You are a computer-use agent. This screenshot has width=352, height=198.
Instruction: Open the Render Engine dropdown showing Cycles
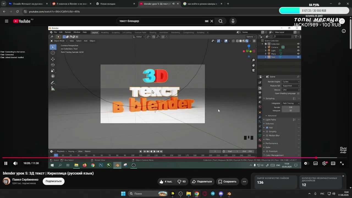pos(291,82)
